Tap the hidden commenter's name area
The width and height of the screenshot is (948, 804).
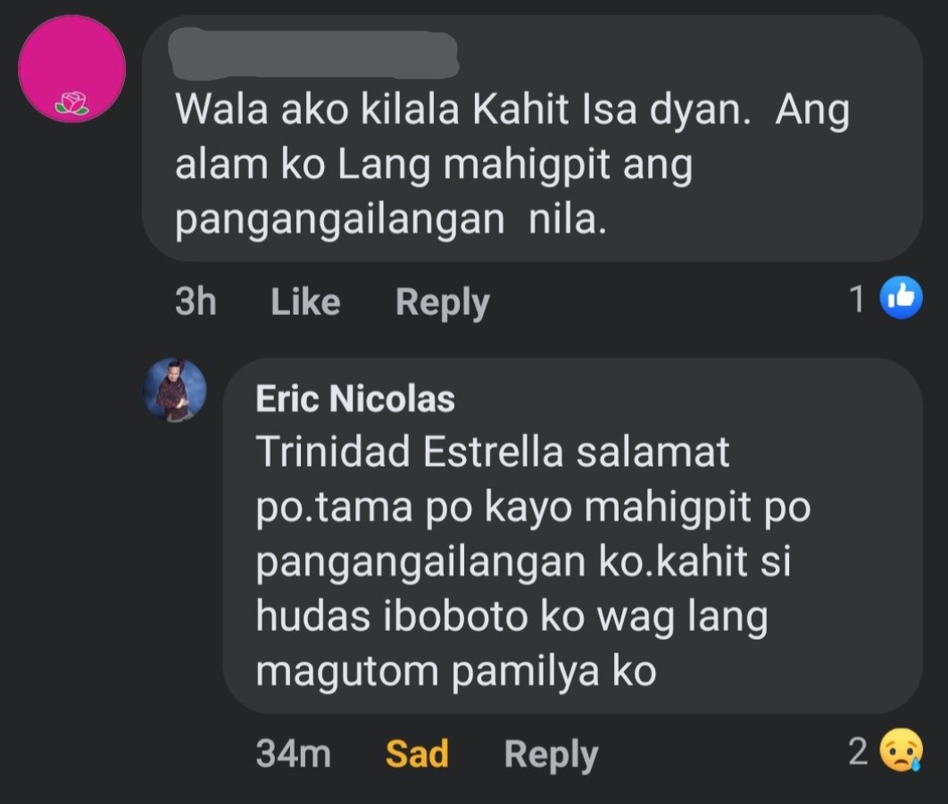(312, 55)
